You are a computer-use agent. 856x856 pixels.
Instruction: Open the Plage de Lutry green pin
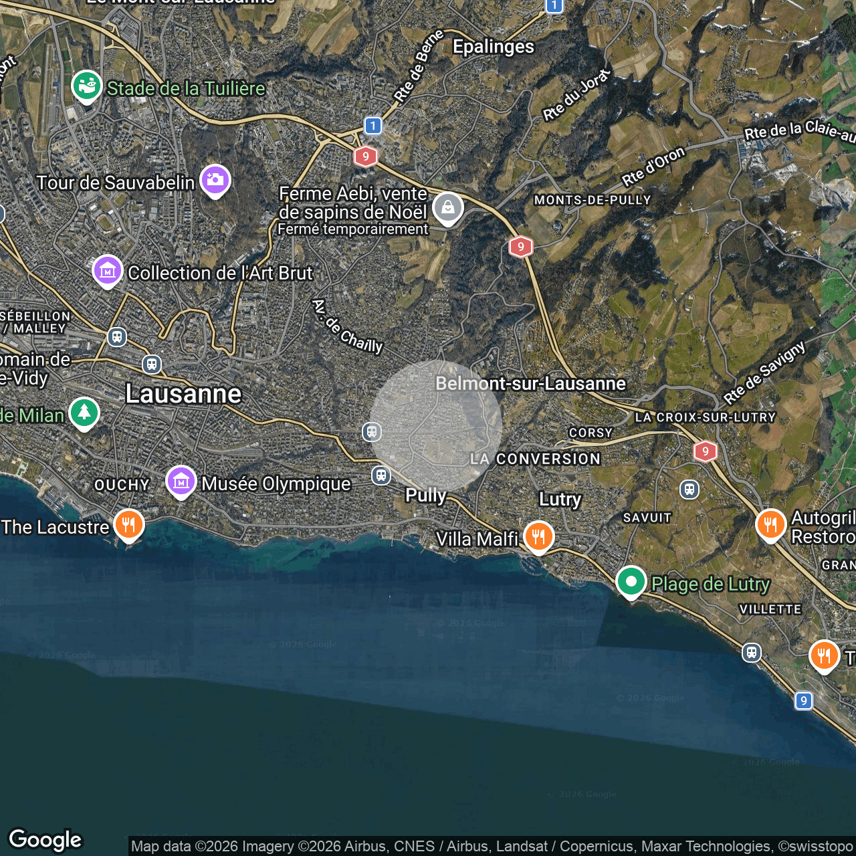631,582
